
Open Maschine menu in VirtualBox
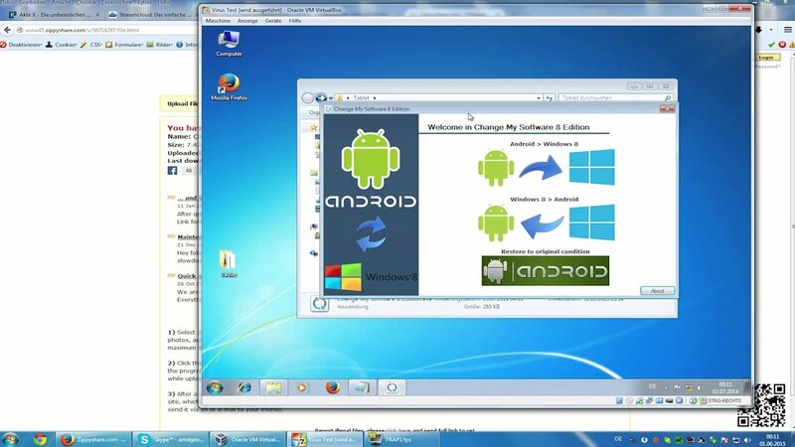click(x=218, y=21)
